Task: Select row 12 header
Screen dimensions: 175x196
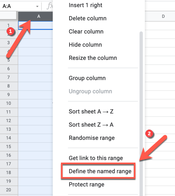Action: coord(9,121)
